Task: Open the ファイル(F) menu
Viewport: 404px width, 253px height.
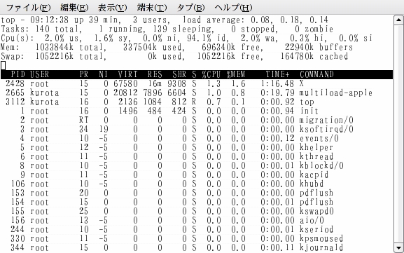Action: pyautogui.click(x=28, y=8)
